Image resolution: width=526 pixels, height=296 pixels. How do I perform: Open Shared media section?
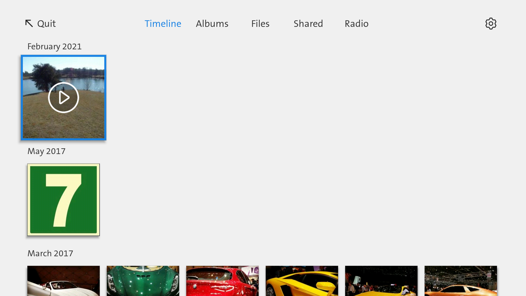pyautogui.click(x=308, y=23)
